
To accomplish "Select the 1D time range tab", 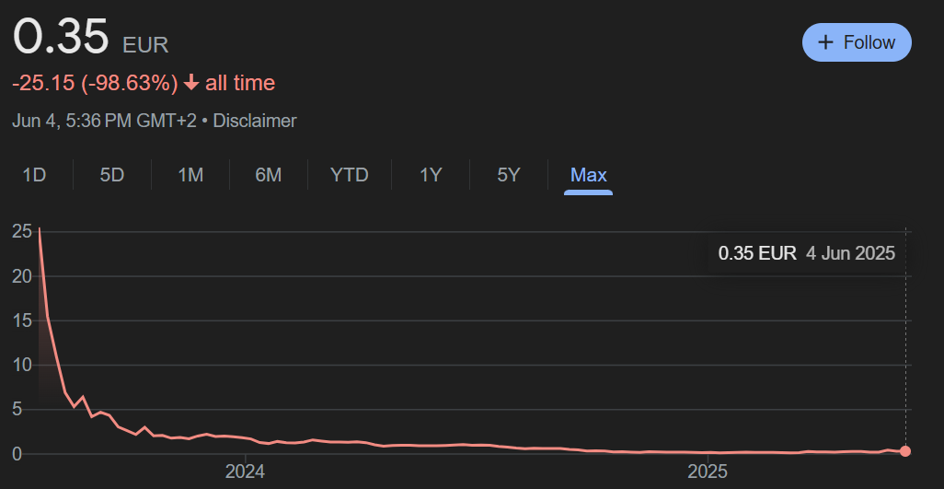I will pos(34,175).
